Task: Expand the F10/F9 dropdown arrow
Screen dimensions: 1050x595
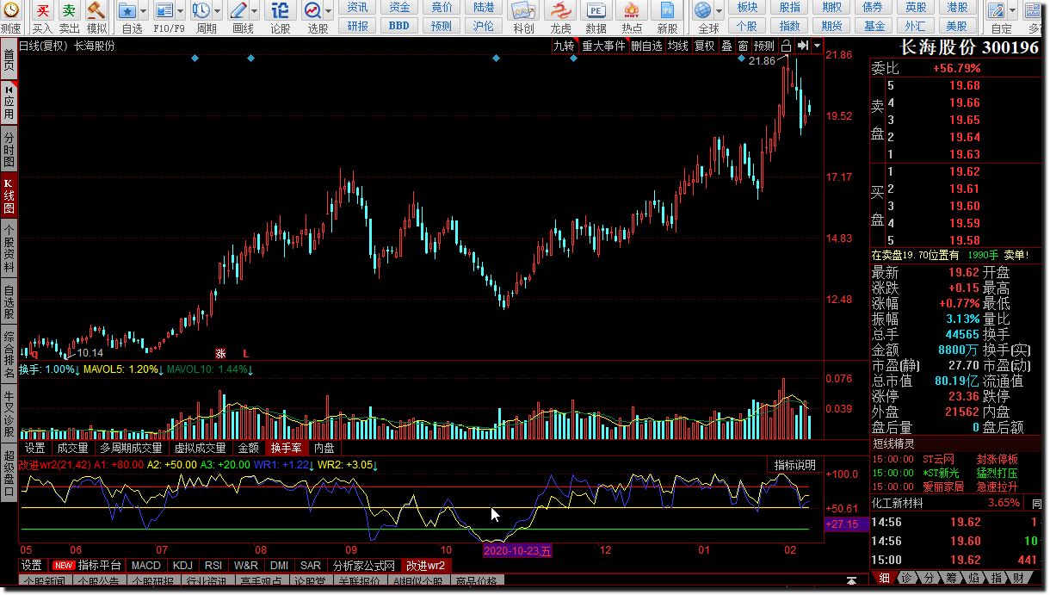Action: point(181,11)
